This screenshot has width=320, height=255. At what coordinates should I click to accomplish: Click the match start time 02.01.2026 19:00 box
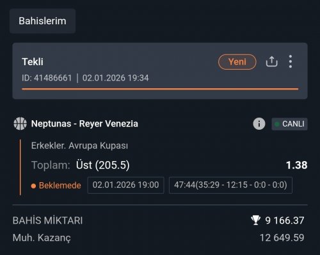click(x=125, y=185)
